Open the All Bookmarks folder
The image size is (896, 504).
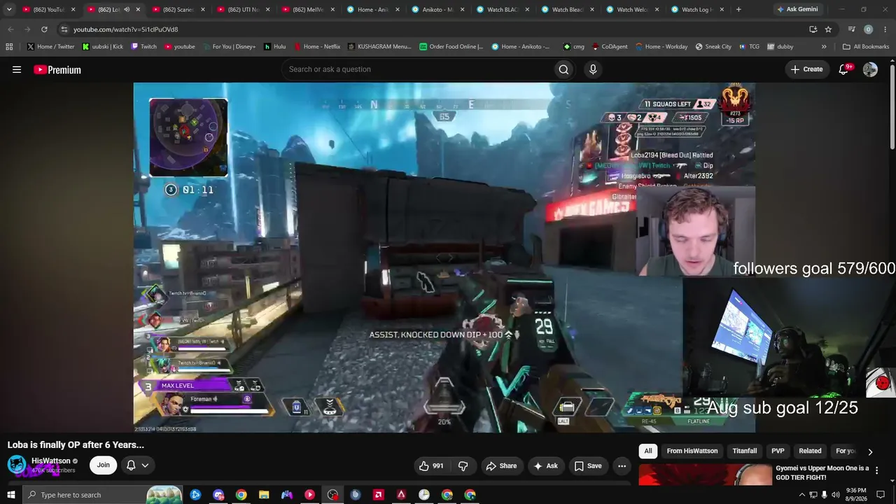(x=866, y=47)
